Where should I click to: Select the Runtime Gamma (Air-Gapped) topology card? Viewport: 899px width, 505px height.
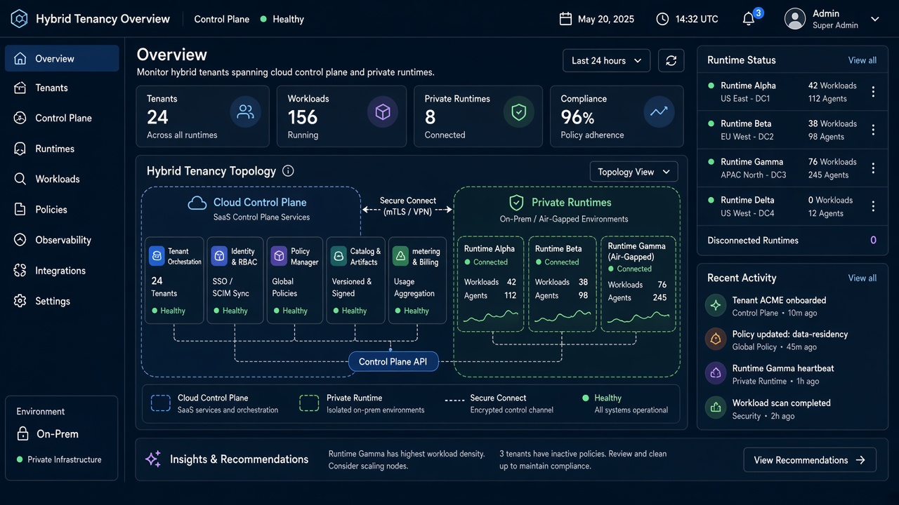click(x=638, y=284)
